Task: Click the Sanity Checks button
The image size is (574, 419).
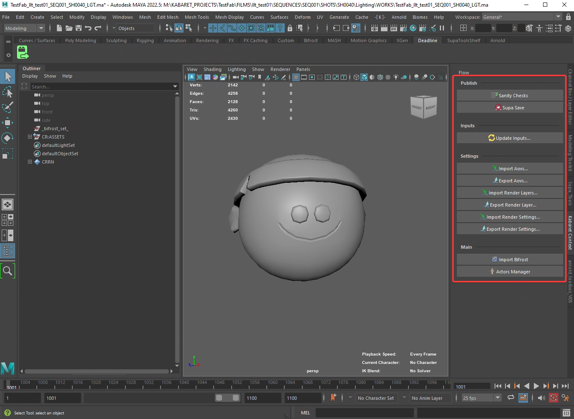Action: [510, 96]
